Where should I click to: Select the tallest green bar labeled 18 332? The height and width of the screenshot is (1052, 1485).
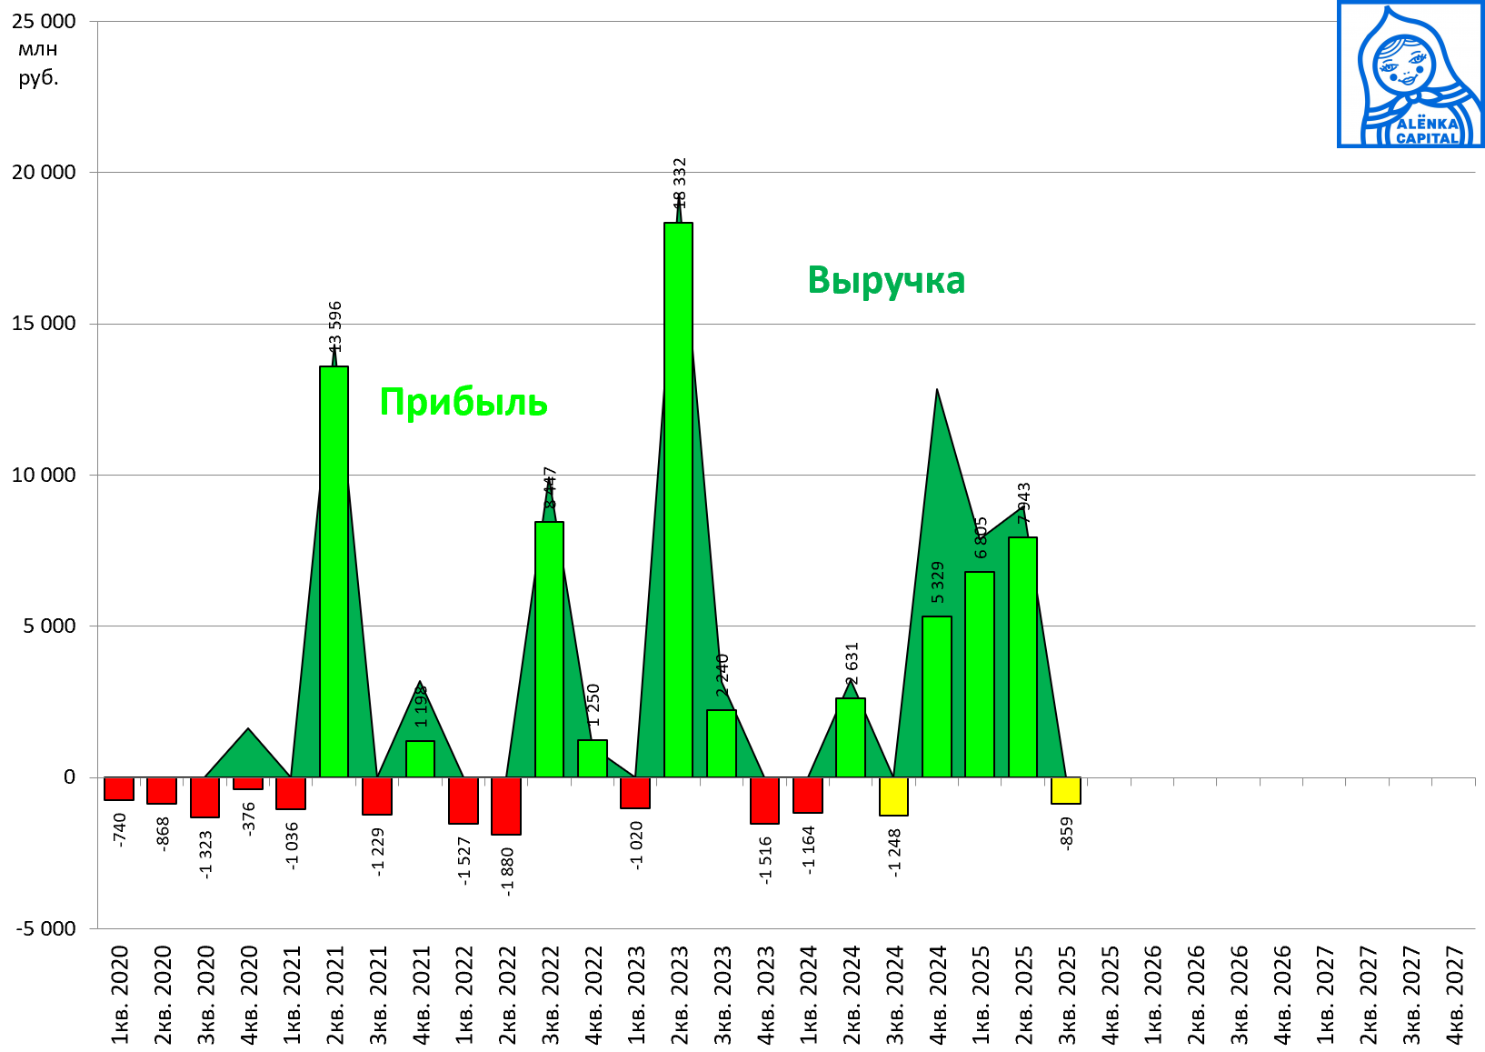pos(678,498)
